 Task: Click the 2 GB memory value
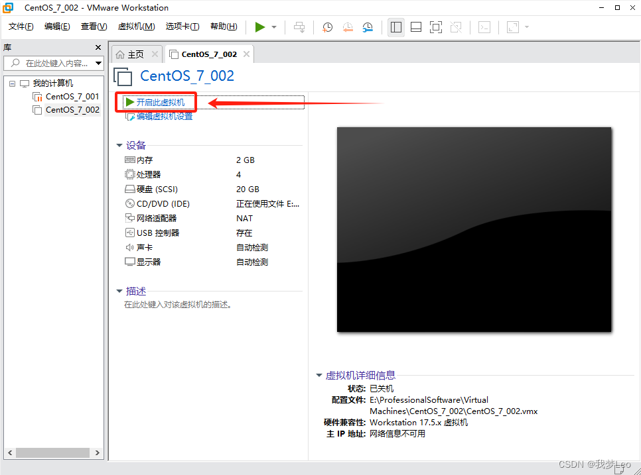[246, 160]
